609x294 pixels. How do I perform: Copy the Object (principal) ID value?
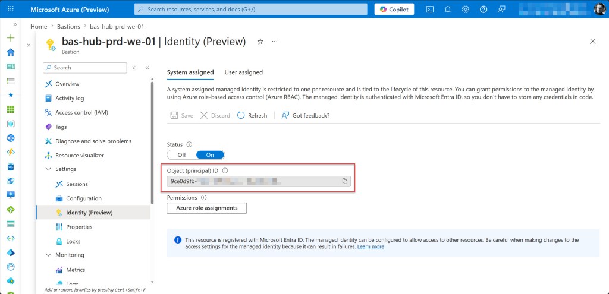pos(344,181)
